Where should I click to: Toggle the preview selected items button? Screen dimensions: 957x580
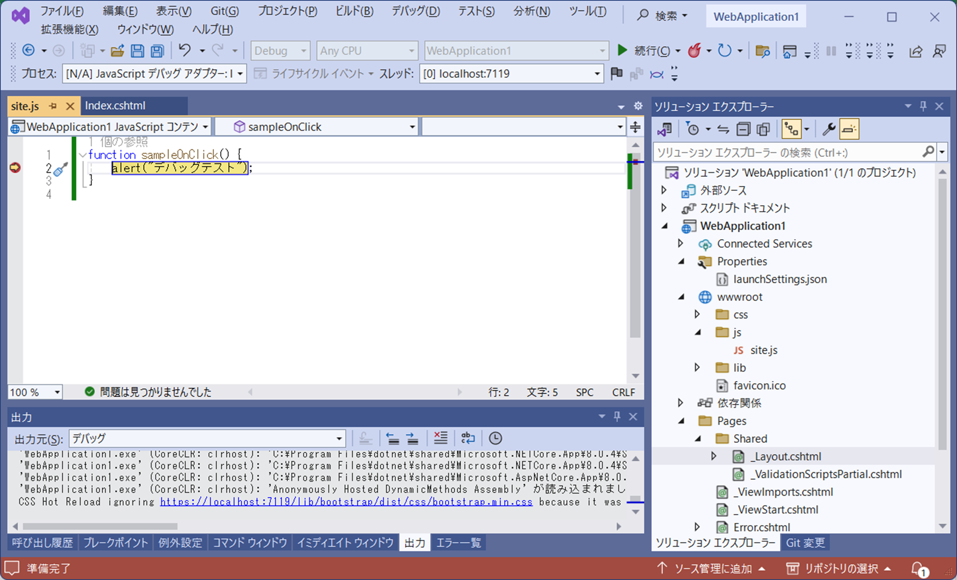click(849, 129)
